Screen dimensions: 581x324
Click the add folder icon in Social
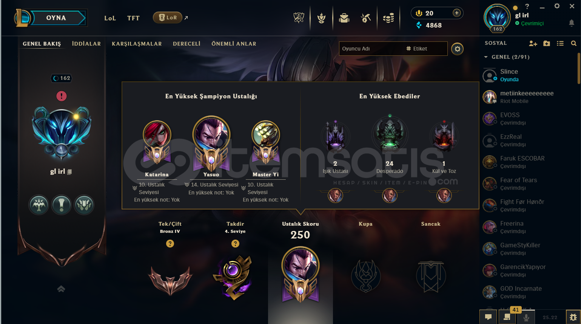pos(547,43)
